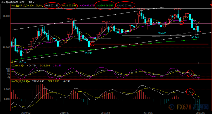Select the J 9.157 reading
The image size is (212, 114).
point(57,66)
